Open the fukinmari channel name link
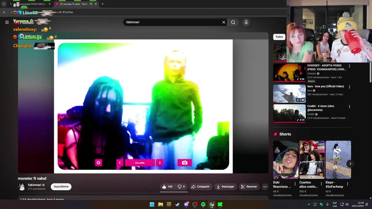The height and width of the screenshot is (209, 372). point(35,185)
